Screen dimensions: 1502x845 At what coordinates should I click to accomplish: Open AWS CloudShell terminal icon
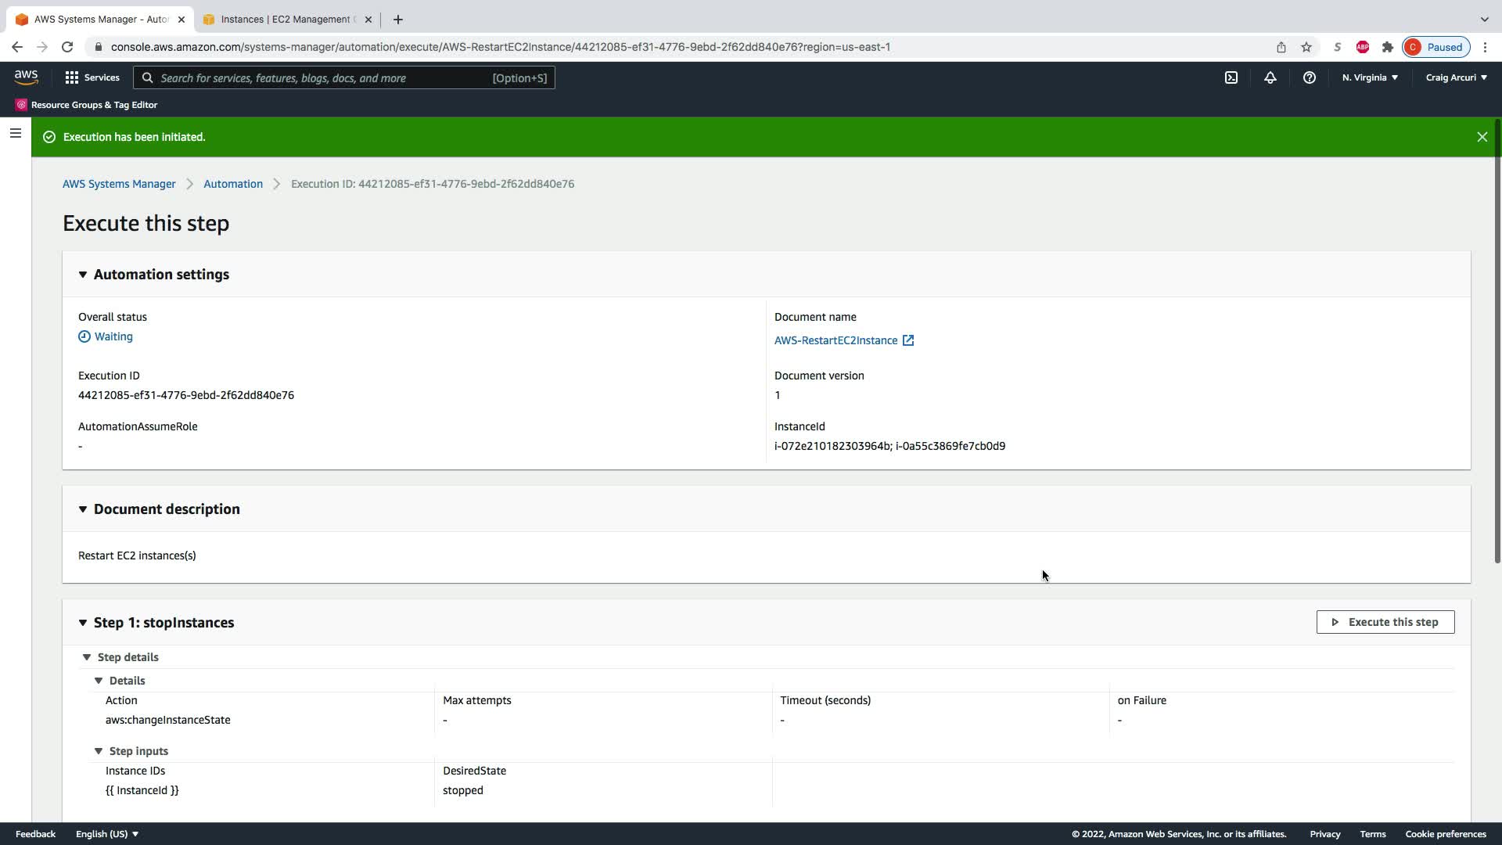tap(1231, 77)
